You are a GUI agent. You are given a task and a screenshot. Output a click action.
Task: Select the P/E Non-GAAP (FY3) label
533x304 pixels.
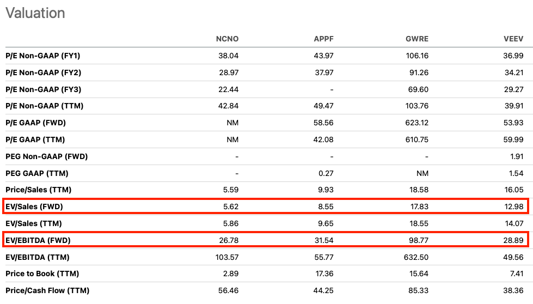(x=43, y=89)
